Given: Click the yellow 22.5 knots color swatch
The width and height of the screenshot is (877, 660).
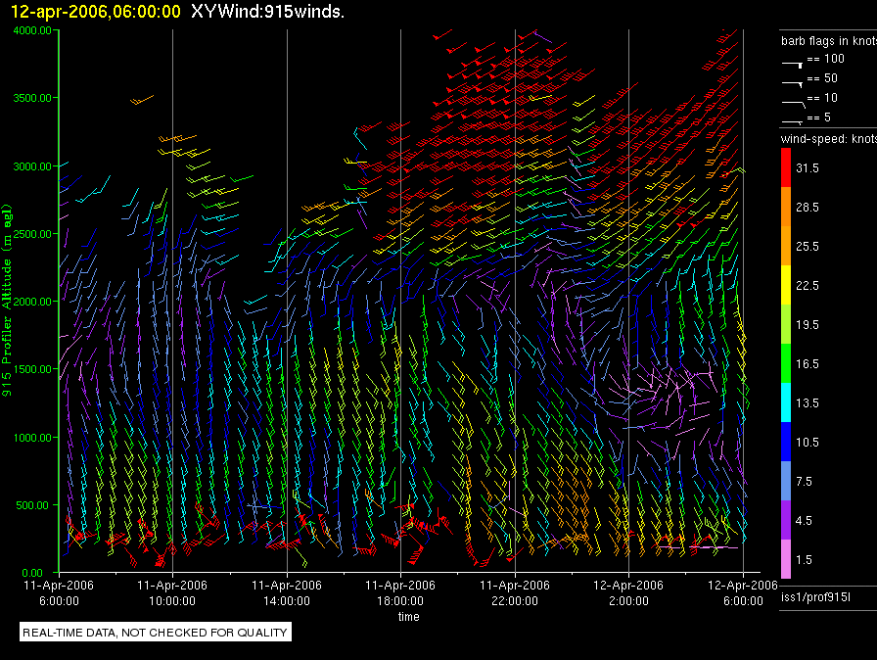Looking at the screenshot, I should point(786,285).
